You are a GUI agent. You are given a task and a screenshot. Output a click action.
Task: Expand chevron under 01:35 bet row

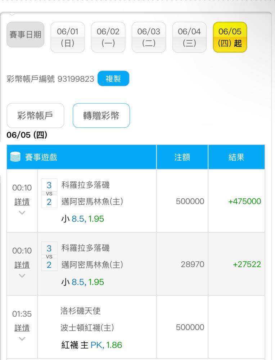tap(22, 339)
